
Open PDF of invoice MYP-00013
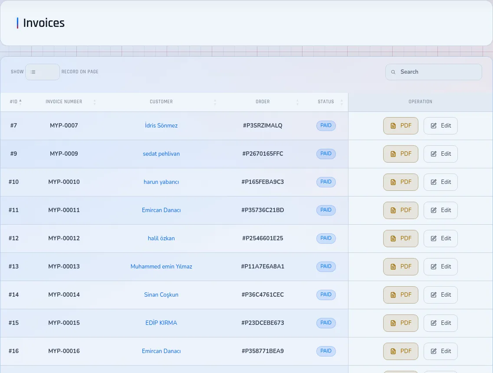(401, 267)
